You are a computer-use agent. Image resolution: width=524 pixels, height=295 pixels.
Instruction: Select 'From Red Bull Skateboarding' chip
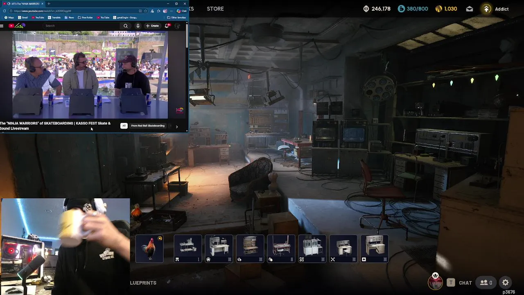click(148, 126)
